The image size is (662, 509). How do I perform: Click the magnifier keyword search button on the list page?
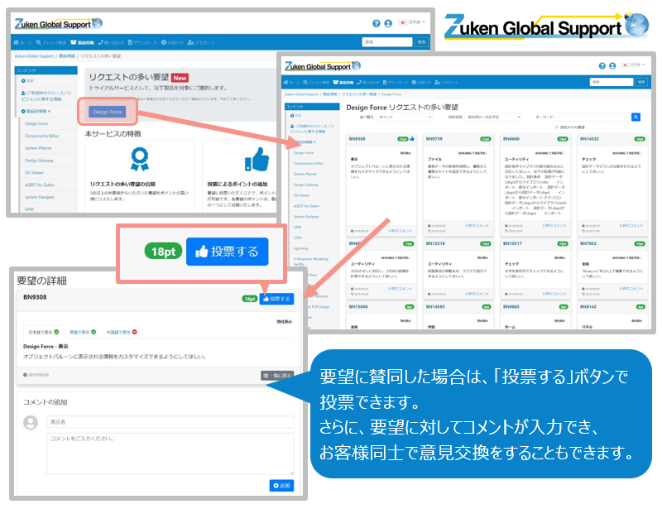point(636,117)
